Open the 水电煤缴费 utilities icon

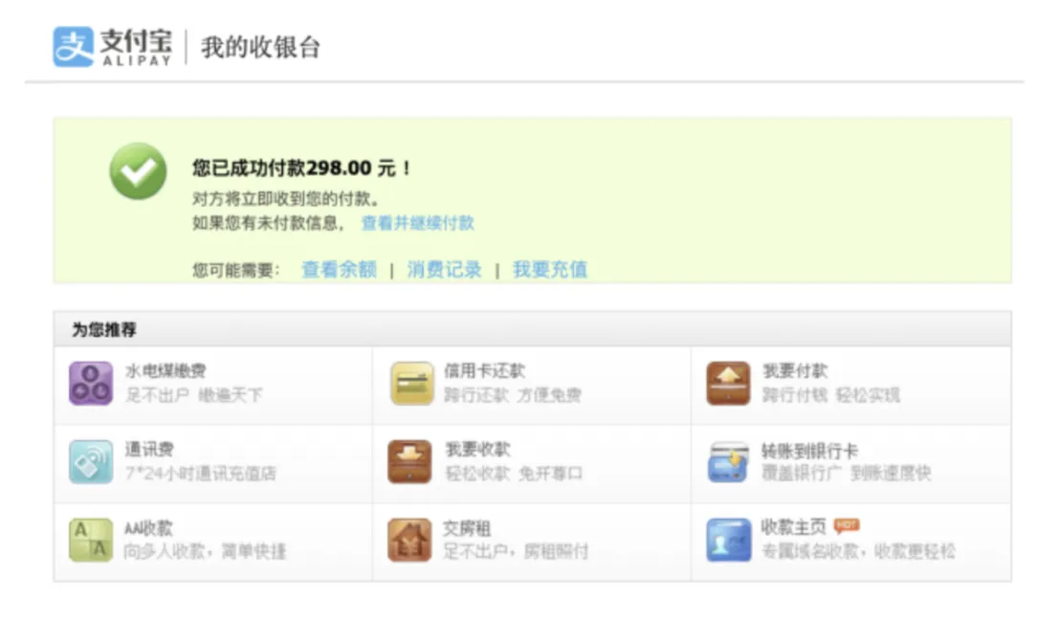pyautogui.click(x=91, y=383)
